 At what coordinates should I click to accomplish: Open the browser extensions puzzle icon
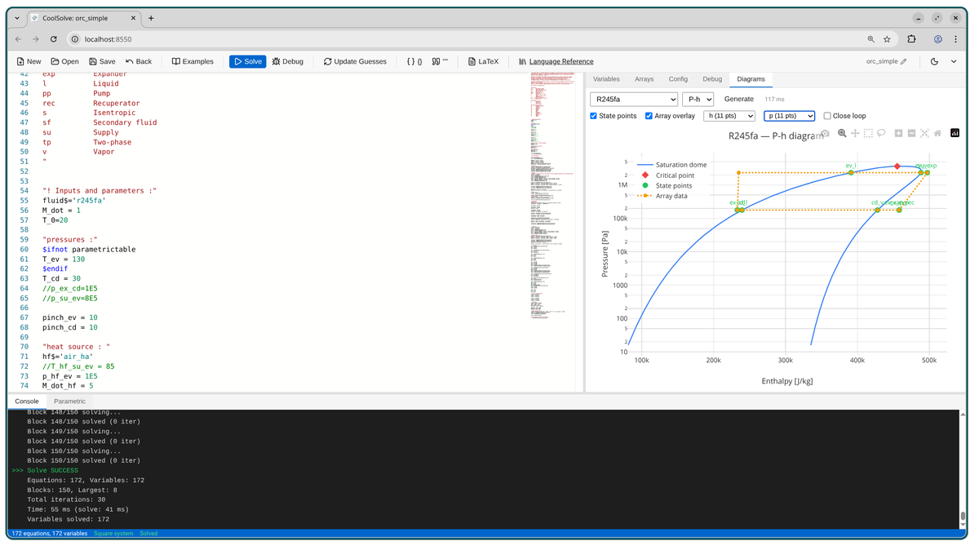(x=911, y=39)
